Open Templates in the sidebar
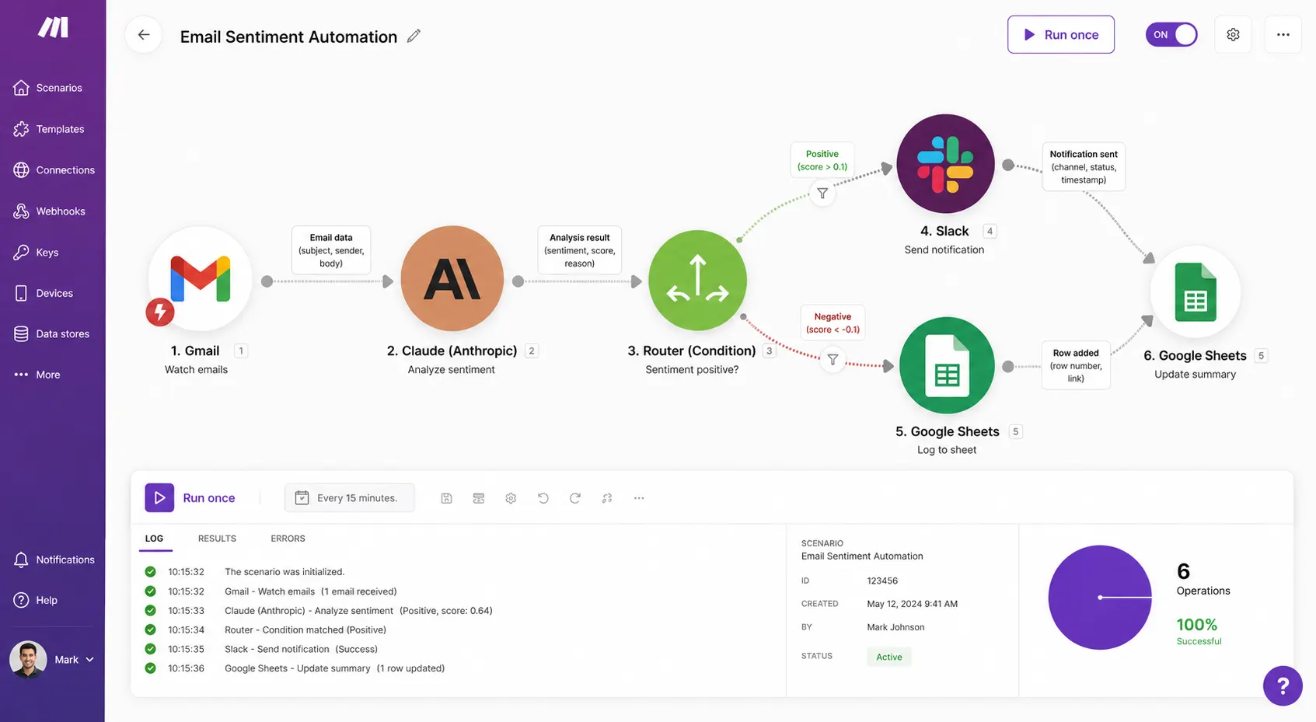Image resolution: width=1316 pixels, height=722 pixels. [x=49, y=129]
